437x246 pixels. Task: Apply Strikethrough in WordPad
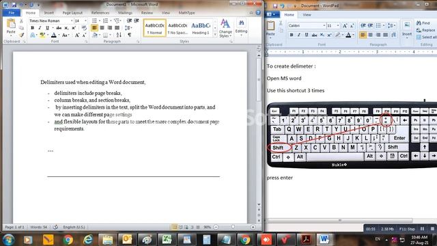[314, 35]
